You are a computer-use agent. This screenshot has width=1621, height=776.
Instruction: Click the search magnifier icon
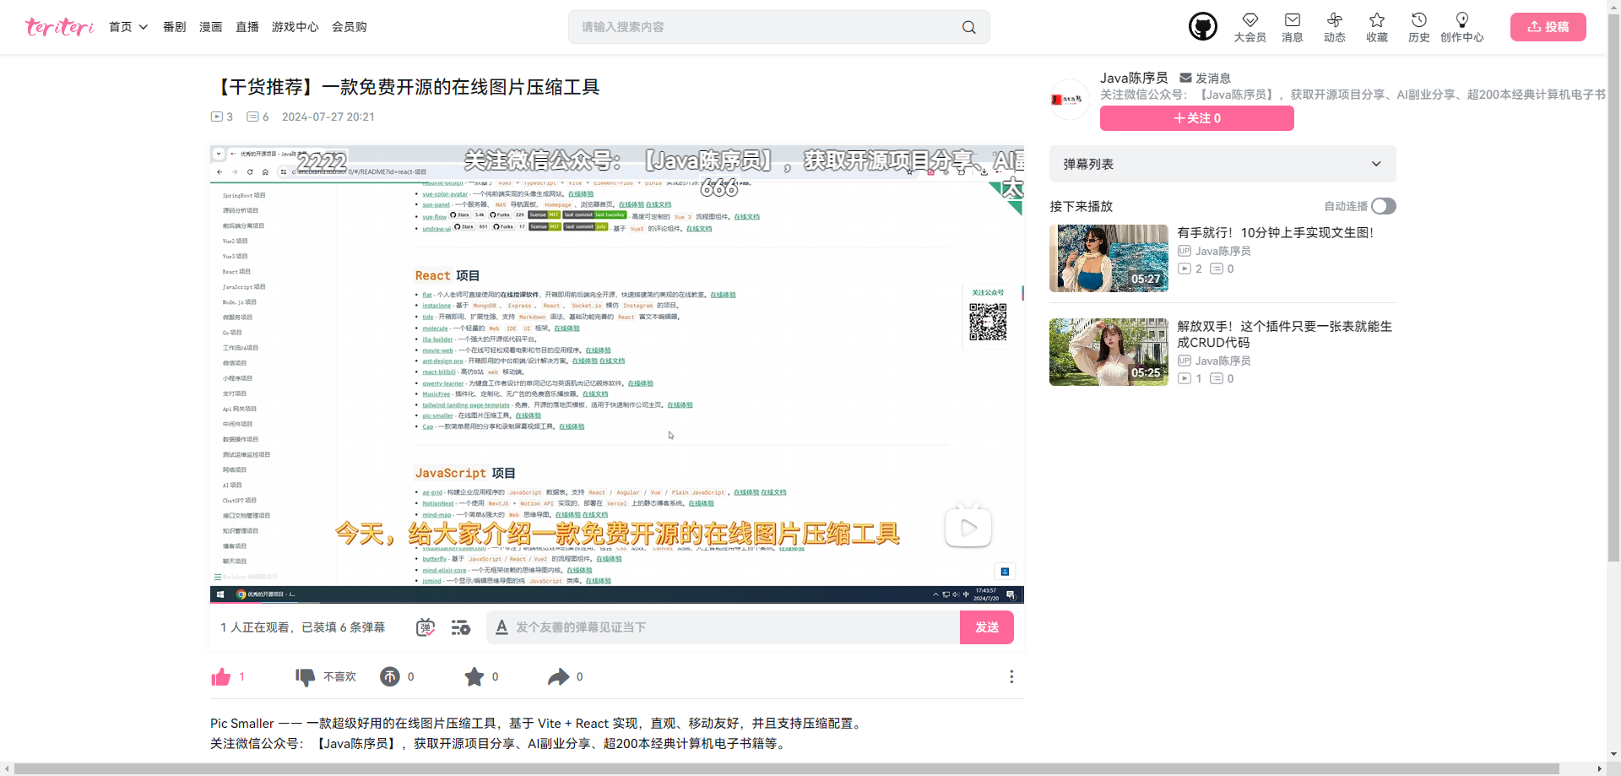click(969, 27)
